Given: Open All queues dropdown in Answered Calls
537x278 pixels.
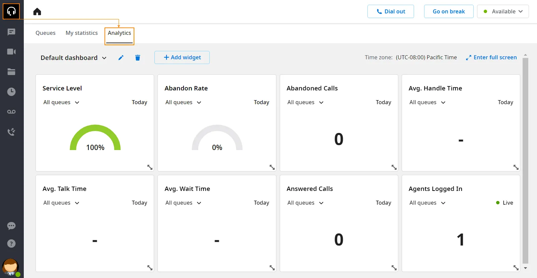Looking at the screenshot, I should click(305, 203).
